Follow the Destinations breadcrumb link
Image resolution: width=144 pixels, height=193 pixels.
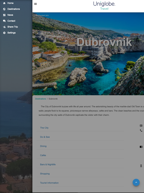[x=40, y=99]
